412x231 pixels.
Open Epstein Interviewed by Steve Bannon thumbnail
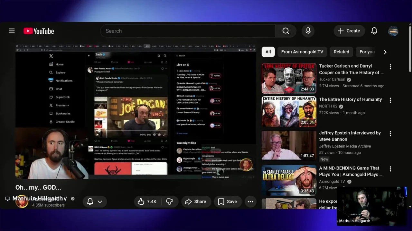[289, 145]
